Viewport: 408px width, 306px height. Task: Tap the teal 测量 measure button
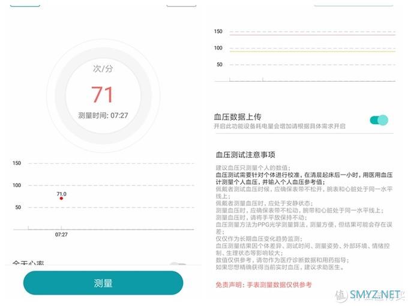(103, 283)
